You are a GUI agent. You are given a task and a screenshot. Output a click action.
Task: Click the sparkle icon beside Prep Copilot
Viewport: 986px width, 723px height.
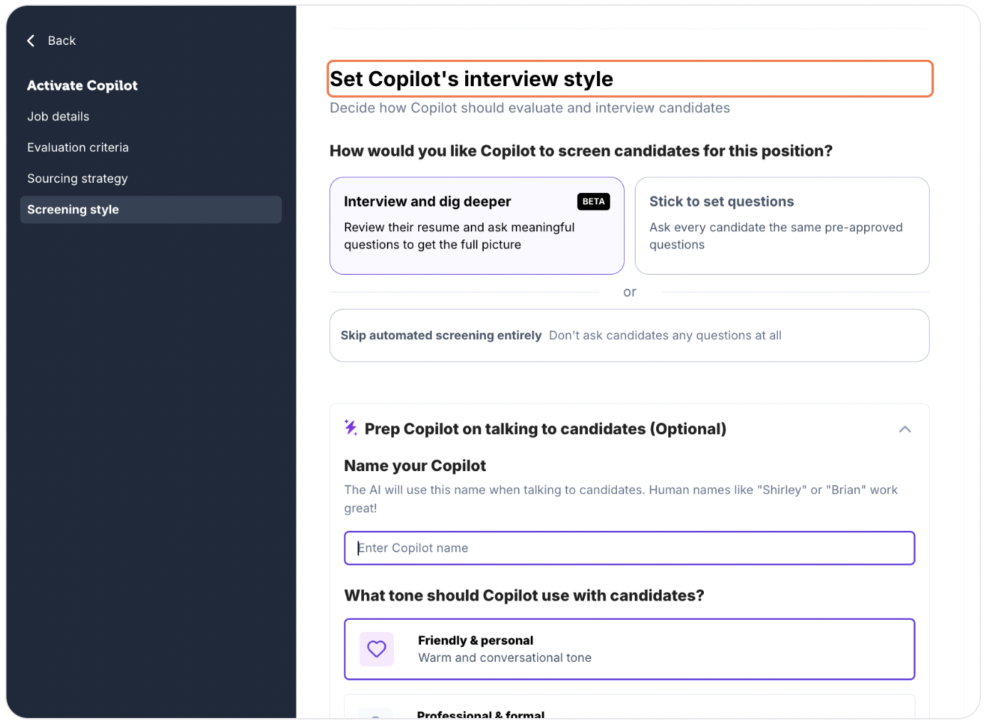point(351,428)
